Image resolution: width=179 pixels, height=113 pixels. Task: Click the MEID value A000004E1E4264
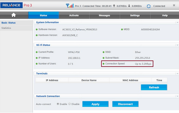pos(150,29)
